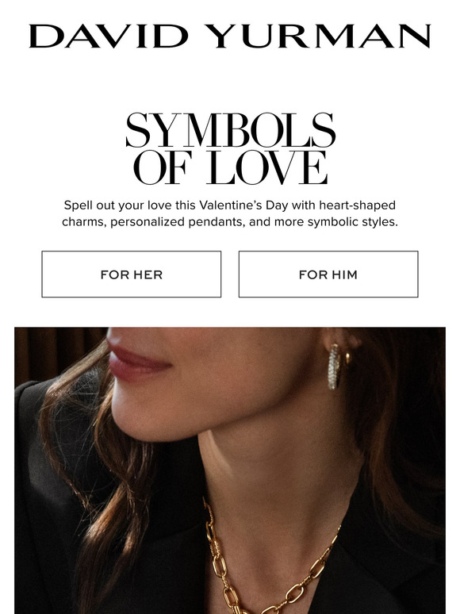460x614 pixels.
Task: Click the gold chain link necklace
Action: tap(266, 564)
